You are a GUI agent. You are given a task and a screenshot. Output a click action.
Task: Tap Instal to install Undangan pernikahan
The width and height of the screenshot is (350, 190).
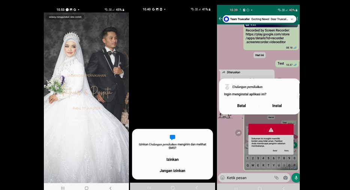point(277,106)
